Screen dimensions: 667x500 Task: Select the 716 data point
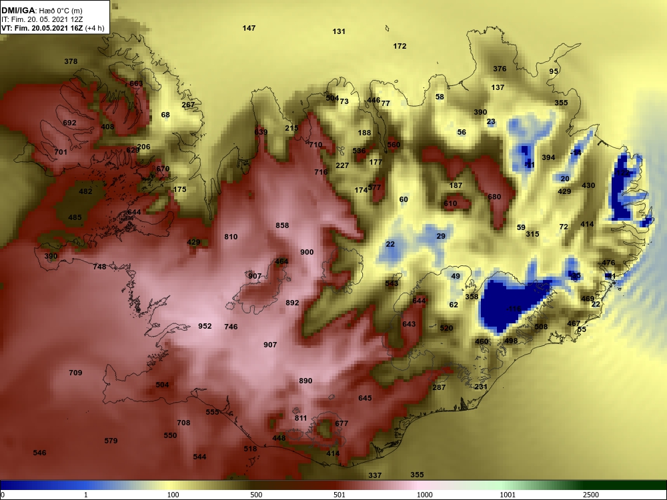[x=321, y=172]
